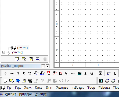
Task: Place a Misc component
Action: 73,73
